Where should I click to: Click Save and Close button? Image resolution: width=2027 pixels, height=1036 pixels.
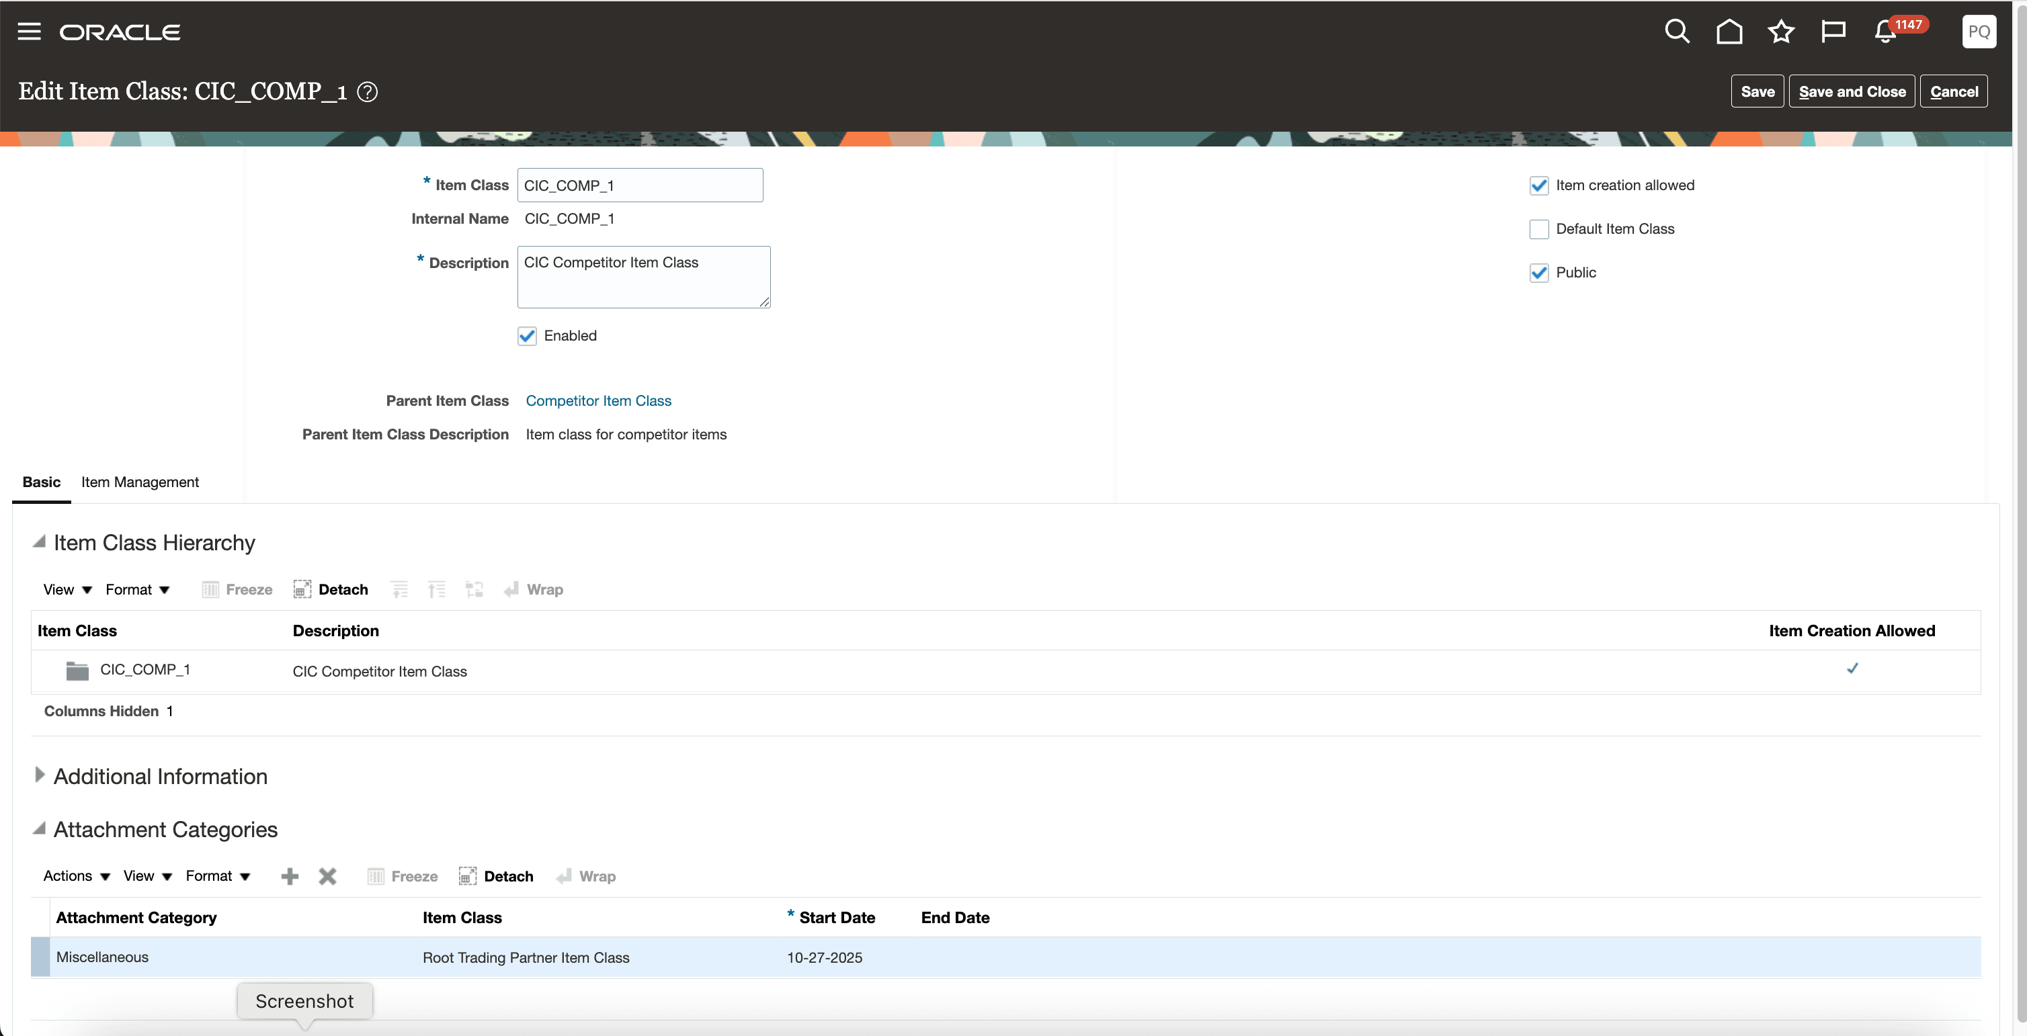(1852, 92)
